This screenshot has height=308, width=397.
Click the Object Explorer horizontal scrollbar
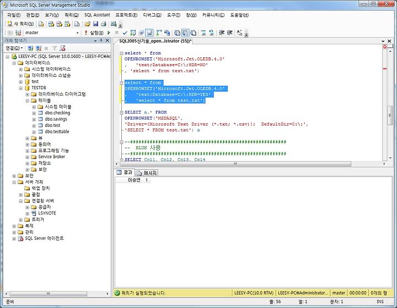48,294
